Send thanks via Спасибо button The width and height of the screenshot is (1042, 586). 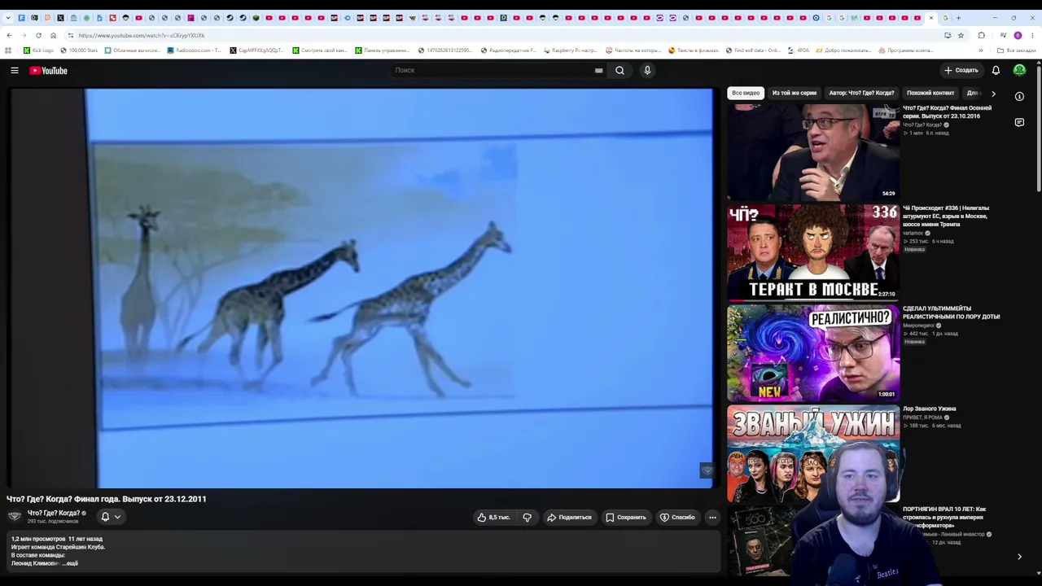(677, 518)
